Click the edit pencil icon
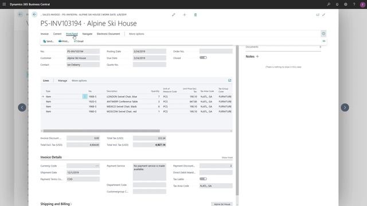The height and width of the screenshot is (206, 367). pyautogui.click(x=173, y=15)
